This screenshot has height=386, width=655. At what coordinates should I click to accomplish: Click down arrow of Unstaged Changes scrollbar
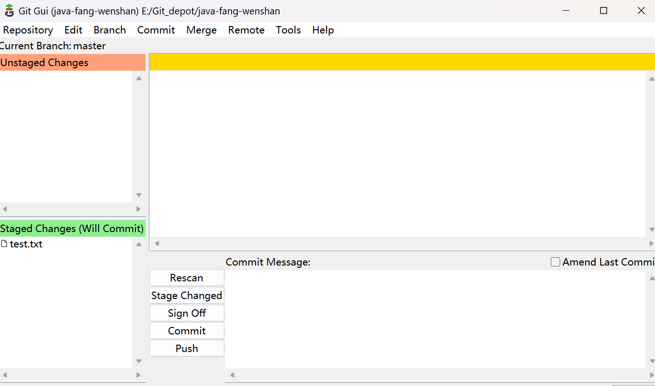pos(139,195)
